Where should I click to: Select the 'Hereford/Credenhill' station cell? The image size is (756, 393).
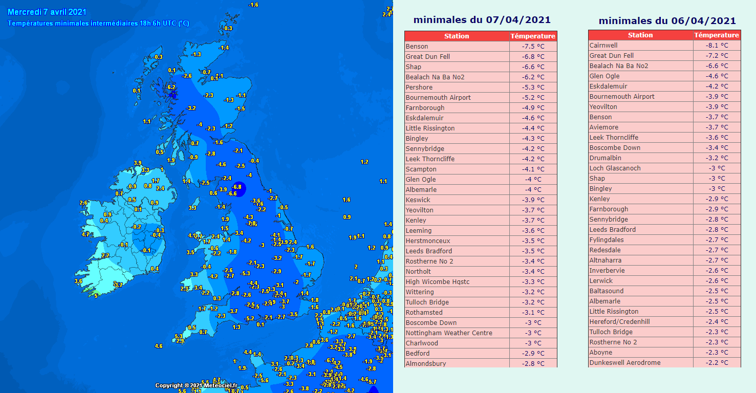tap(641, 321)
